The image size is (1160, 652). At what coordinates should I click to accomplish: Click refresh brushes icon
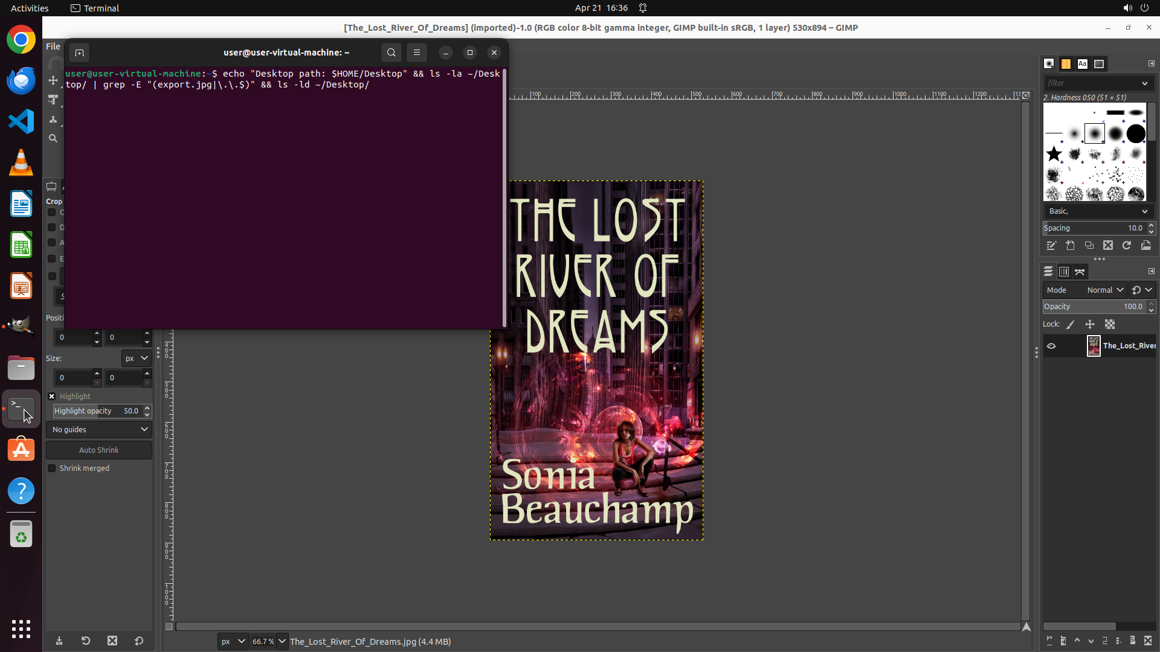[x=1127, y=246]
